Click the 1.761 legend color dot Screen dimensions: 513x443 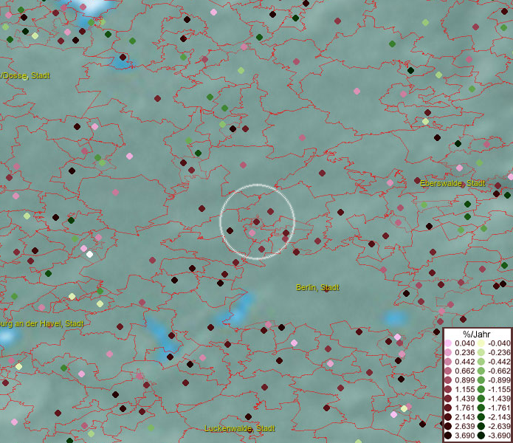tap(448, 408)
